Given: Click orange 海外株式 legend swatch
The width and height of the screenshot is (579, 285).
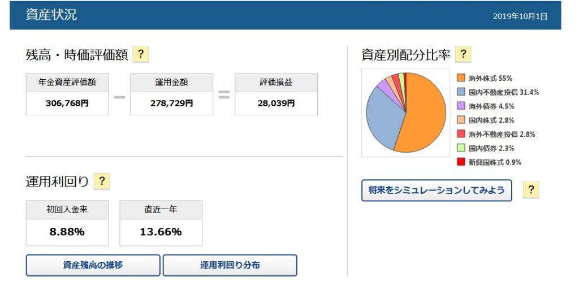Looking at the screenshot, I should 461,78.
